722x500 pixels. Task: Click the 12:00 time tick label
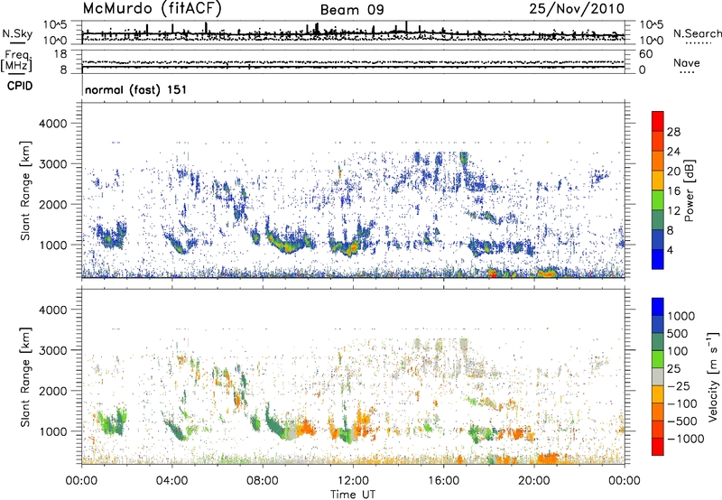point(353,481)
